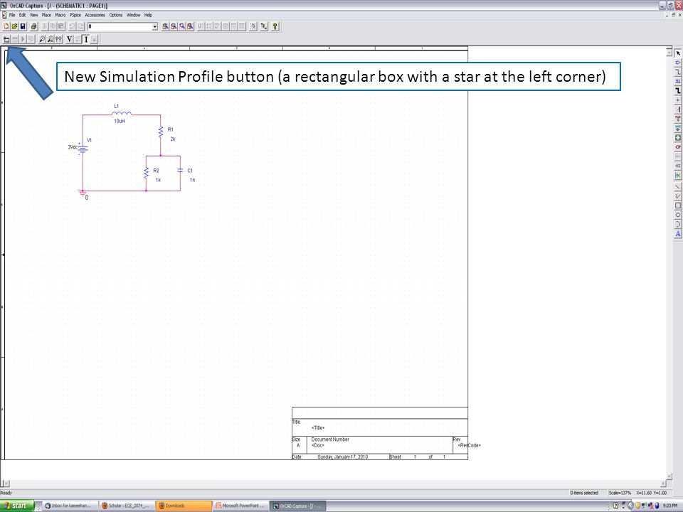Open the Window menu

pos(133,15)
